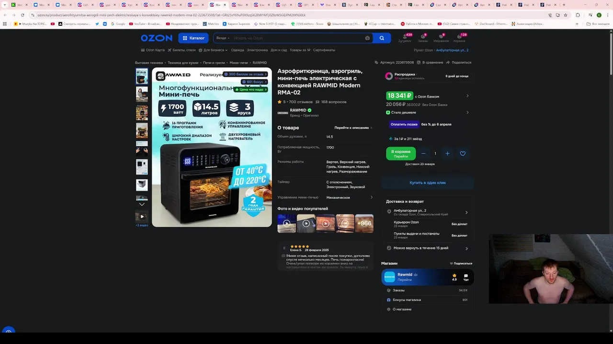Screen dimensions: 613x344
Task: Play the product video thumbnail
Action: pyautogui.click(x=142, y=216)
